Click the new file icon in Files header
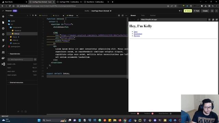 pos(33,15)
